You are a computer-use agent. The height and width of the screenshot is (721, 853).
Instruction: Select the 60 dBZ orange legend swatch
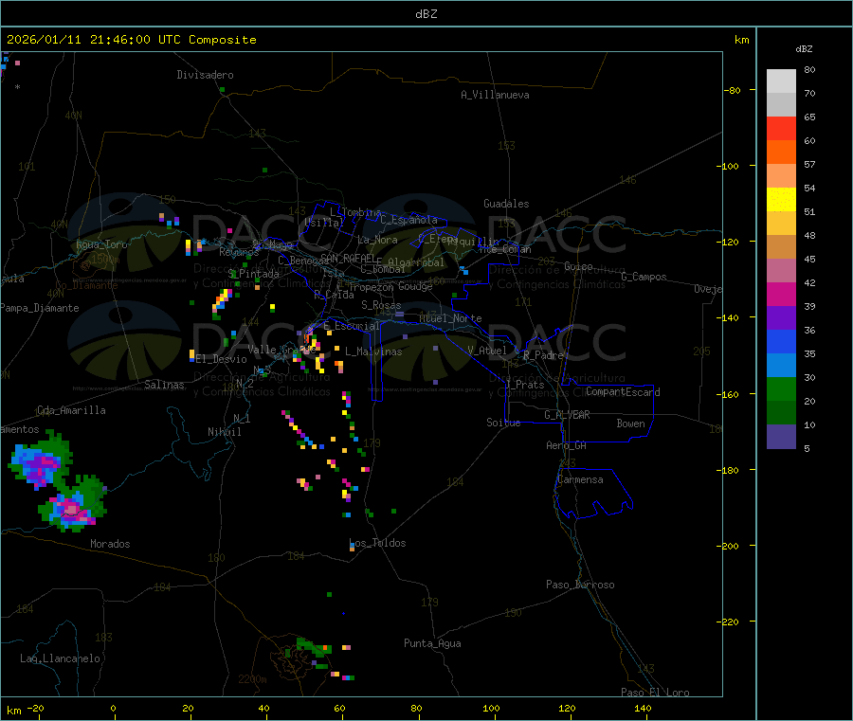(781, 153)
